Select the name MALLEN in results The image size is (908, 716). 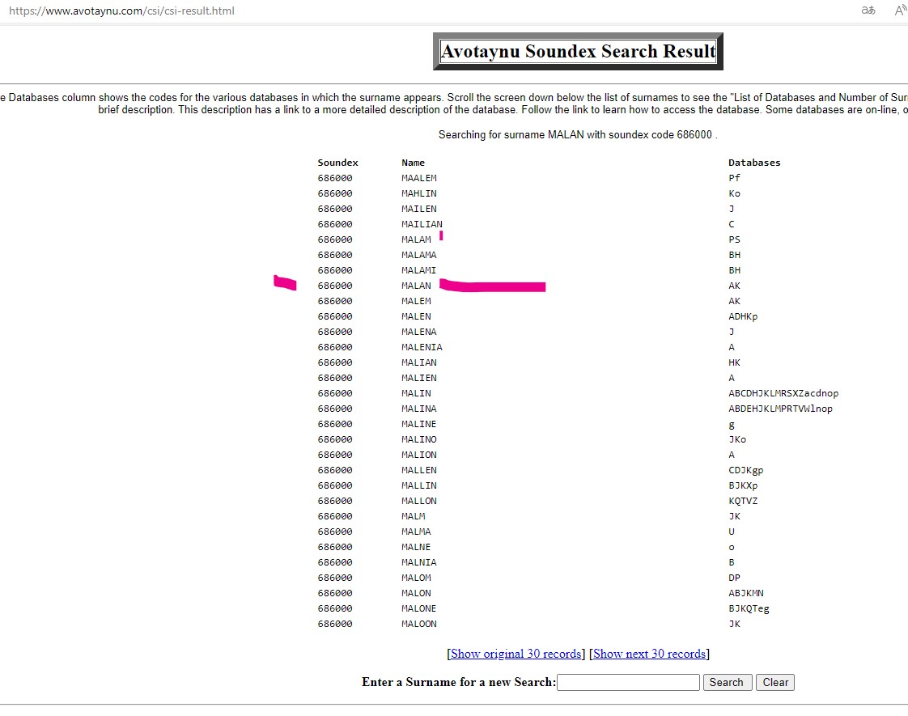tap(418, 470)
